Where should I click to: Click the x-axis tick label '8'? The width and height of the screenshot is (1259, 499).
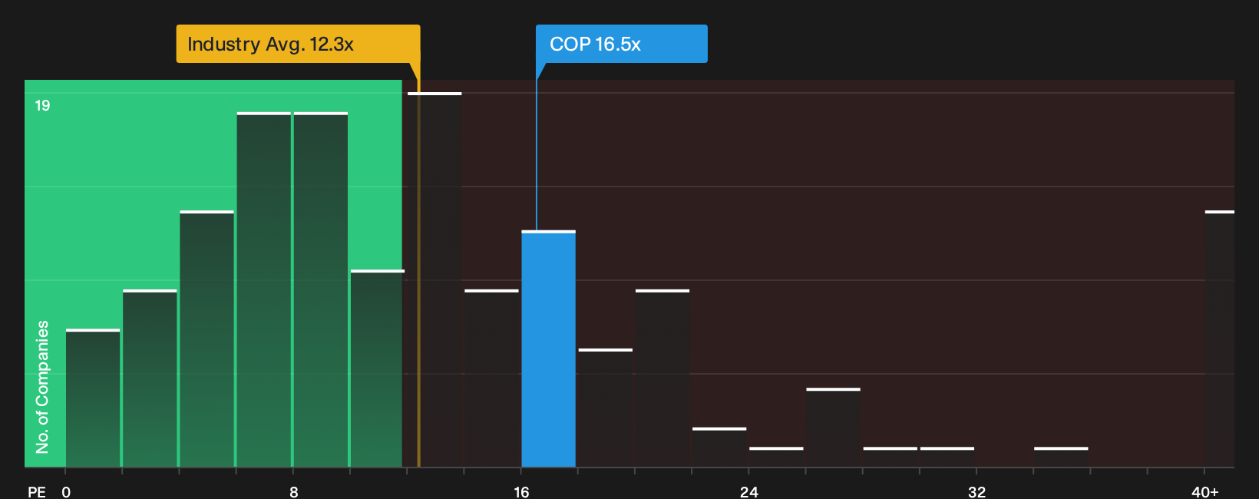coord(294,492)
